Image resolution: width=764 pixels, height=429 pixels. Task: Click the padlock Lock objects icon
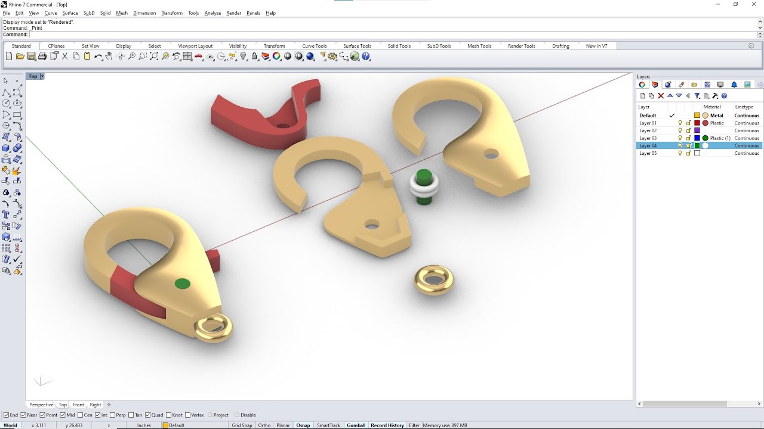click(x=254, y=57)
